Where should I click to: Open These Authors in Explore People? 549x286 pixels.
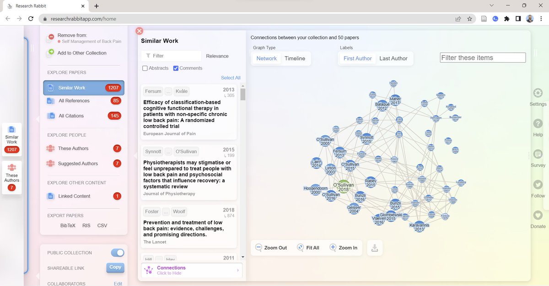84,148
